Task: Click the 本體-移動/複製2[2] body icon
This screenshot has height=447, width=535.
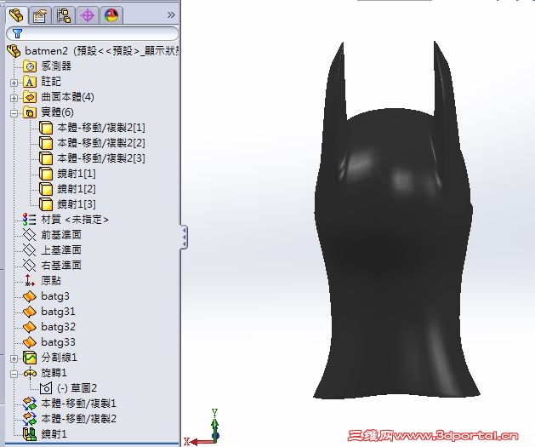Action: (46, 143)
